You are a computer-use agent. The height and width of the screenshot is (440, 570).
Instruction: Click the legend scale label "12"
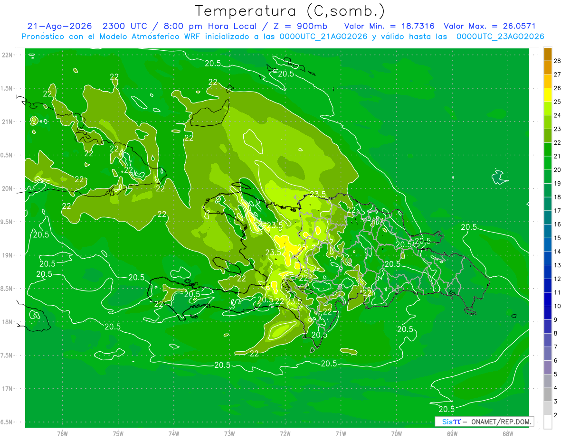click(x=558, y=279)
